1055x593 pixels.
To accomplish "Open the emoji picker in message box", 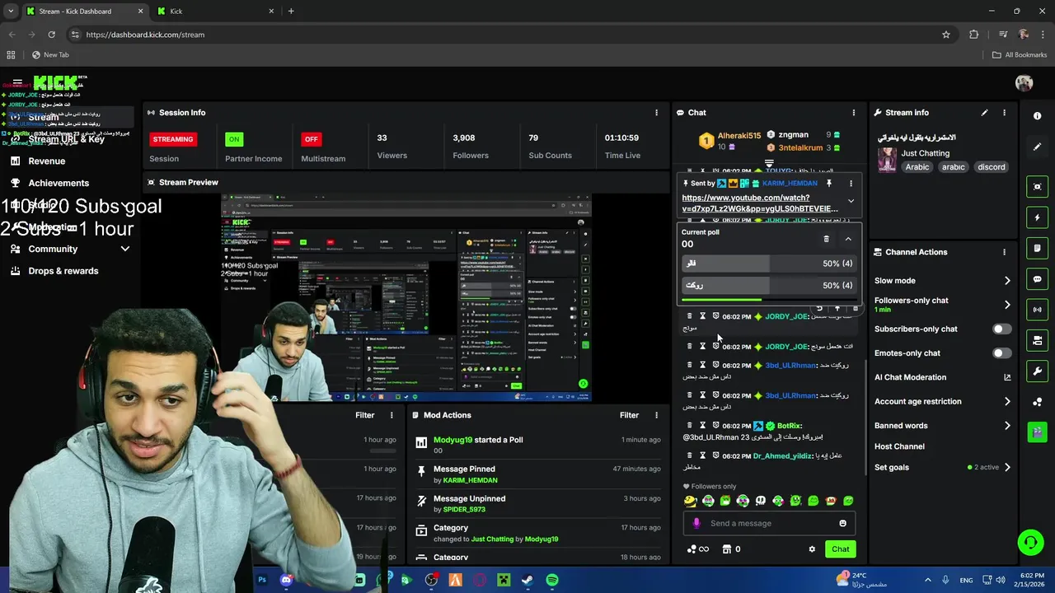I will tap(842, 523).
